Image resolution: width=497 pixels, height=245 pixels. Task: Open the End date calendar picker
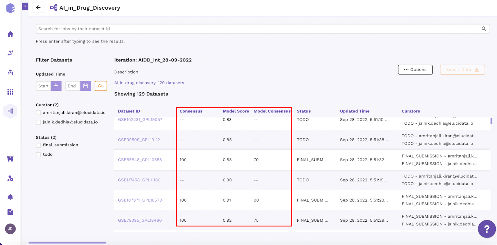click(85, 86)
